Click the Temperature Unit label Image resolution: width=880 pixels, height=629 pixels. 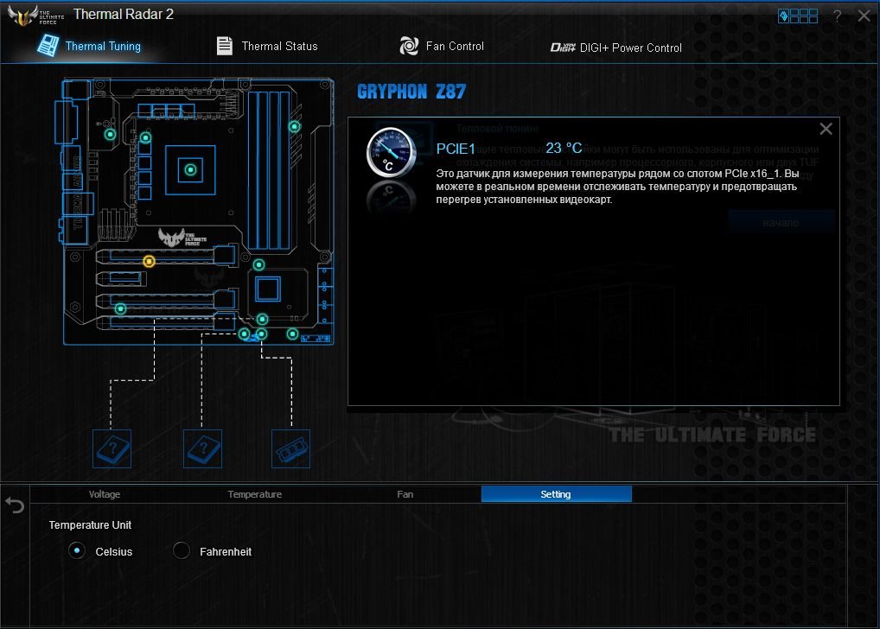coord(90,525)
